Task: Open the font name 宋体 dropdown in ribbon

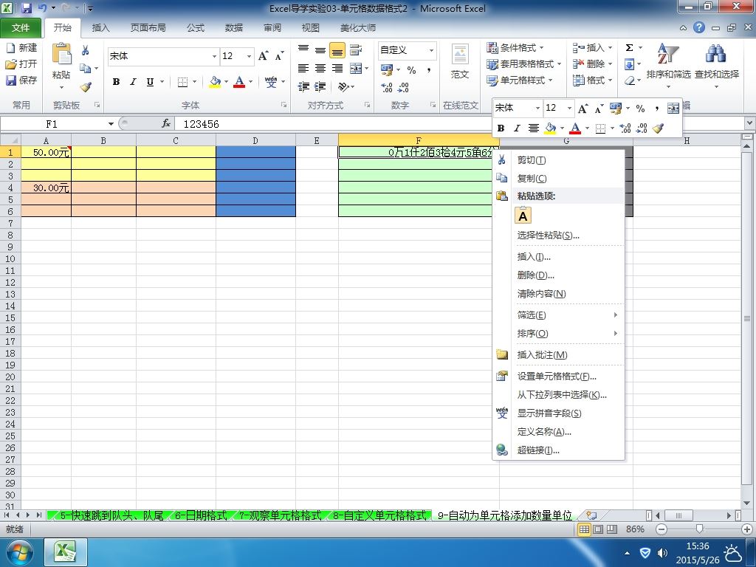Action: coord(214,56)
